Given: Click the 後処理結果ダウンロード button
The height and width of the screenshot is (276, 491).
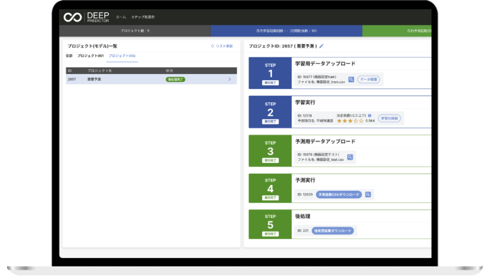Looking at the screenshot, I should (x=332, y=231).
